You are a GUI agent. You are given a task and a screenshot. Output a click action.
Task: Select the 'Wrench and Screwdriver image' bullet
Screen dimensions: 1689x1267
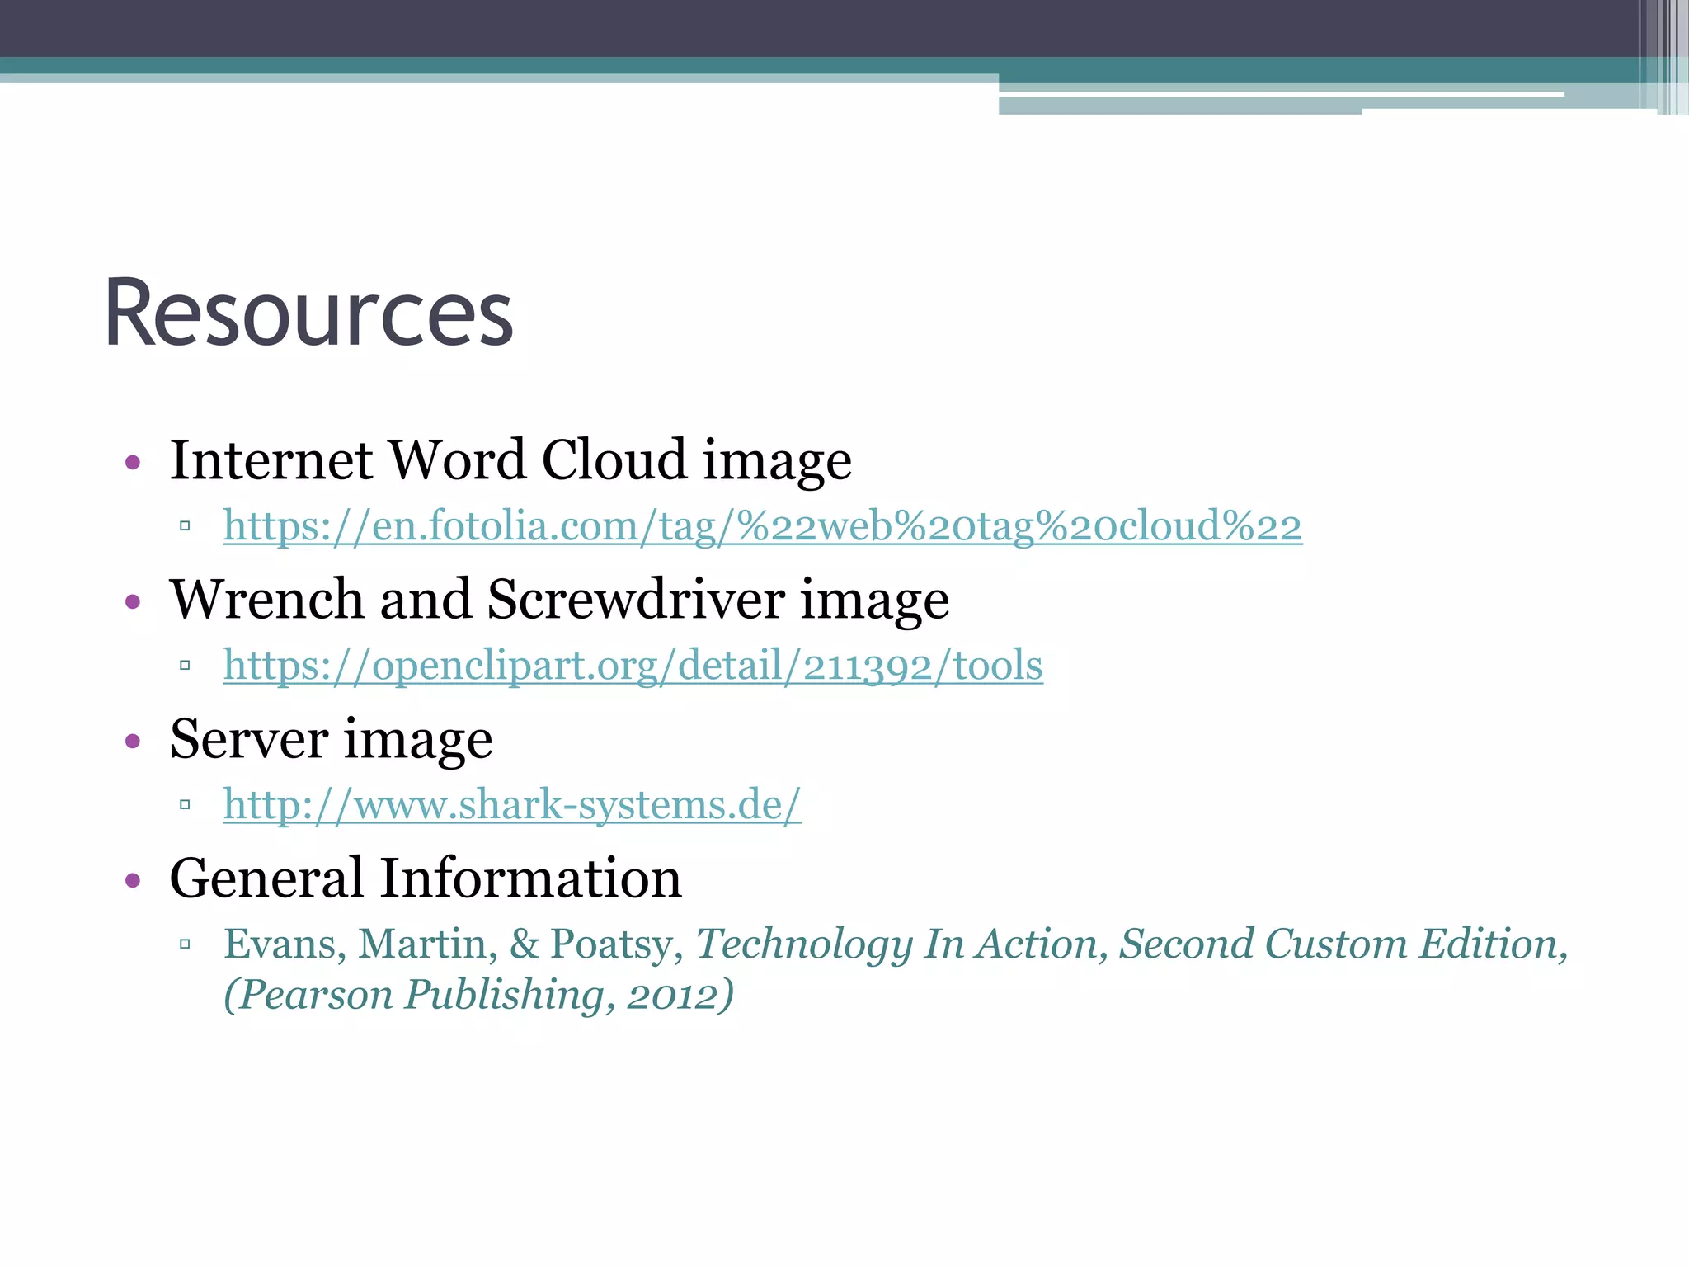click(559, 600)
